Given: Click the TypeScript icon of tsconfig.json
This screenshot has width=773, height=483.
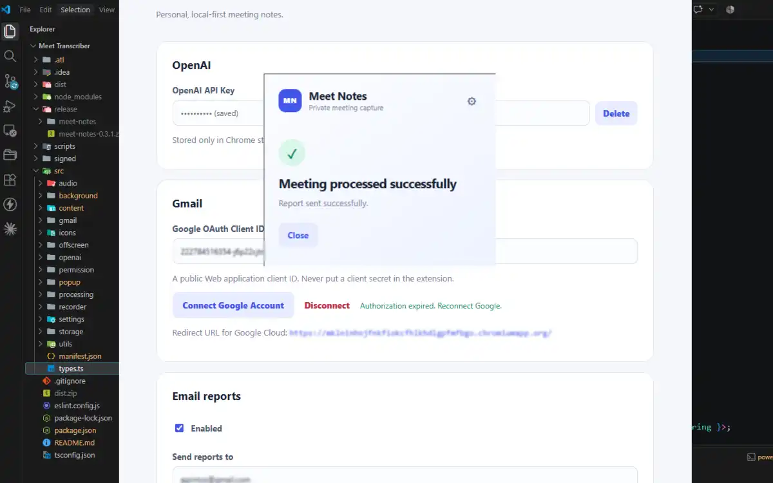Looking at the screenshot, I should click(46, 455).
